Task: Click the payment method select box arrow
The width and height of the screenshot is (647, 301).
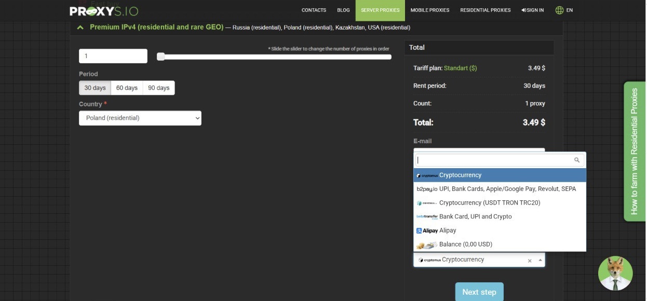Action: [x=540, y=260]
